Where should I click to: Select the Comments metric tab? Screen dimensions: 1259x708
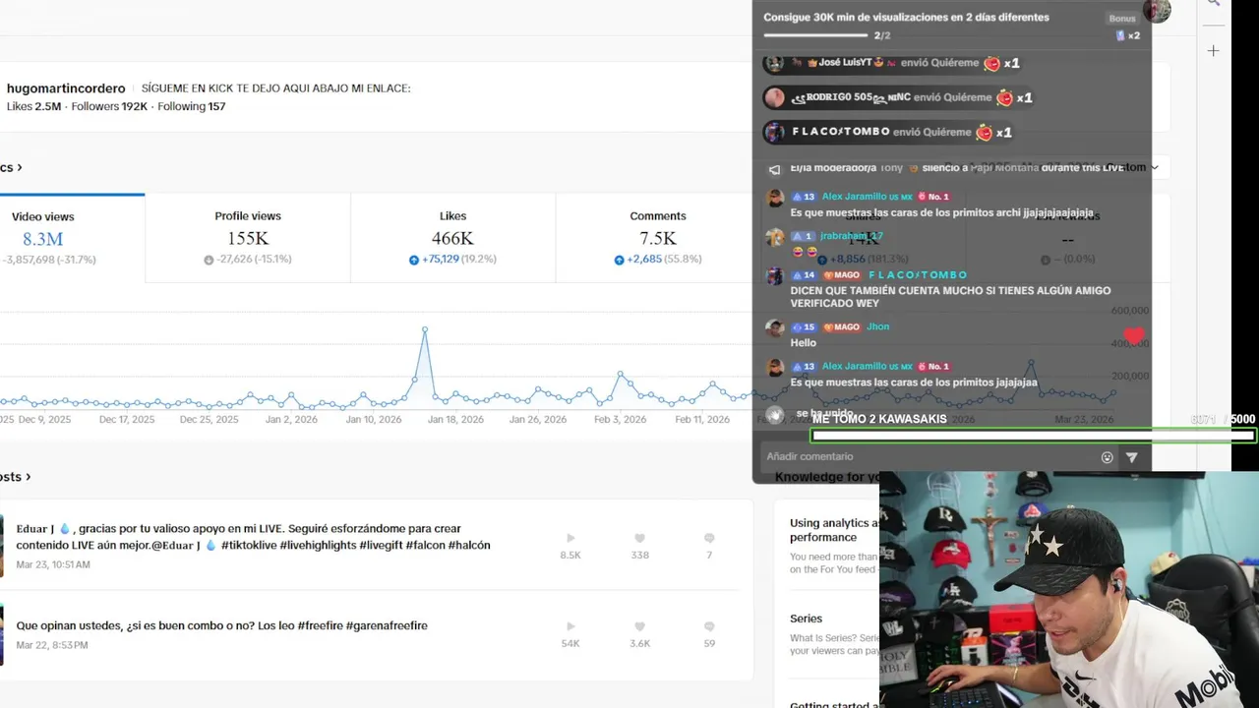(658, 238)
